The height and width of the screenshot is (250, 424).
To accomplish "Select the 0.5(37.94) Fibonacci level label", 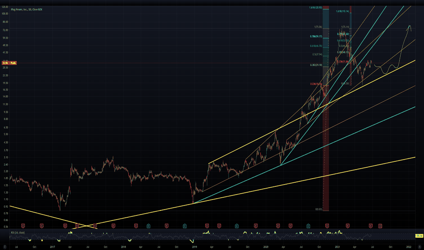I will pos(317,55).
